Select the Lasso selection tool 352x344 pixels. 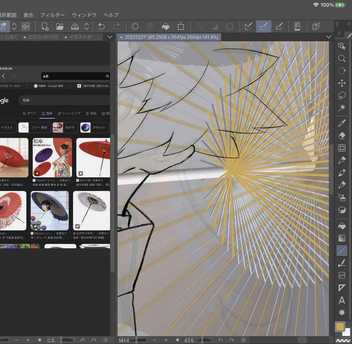click(342, 95)
